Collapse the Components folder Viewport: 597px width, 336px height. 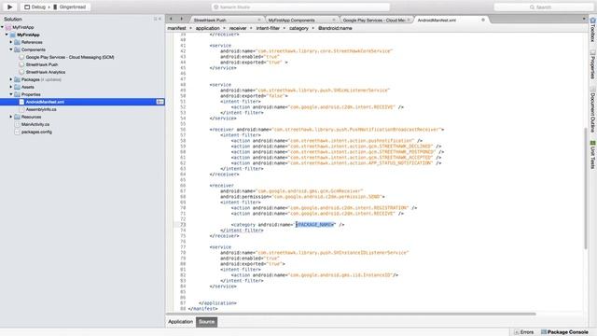11,49
